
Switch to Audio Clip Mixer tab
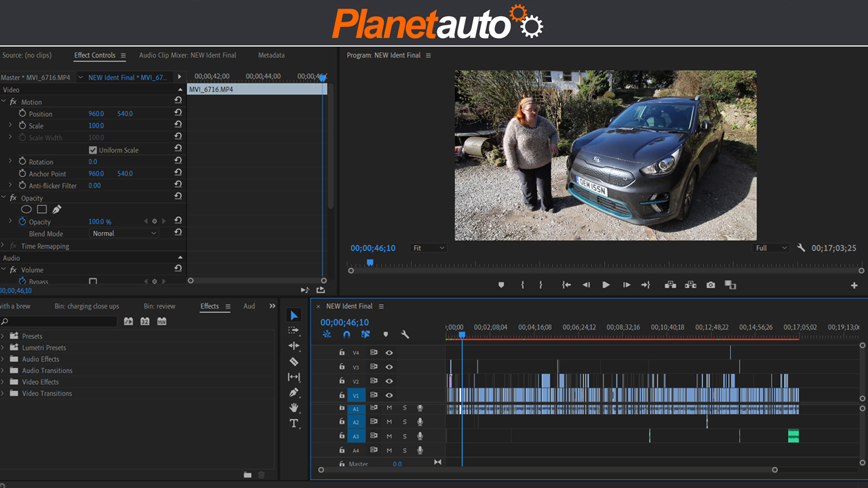(x=187, y=55)
